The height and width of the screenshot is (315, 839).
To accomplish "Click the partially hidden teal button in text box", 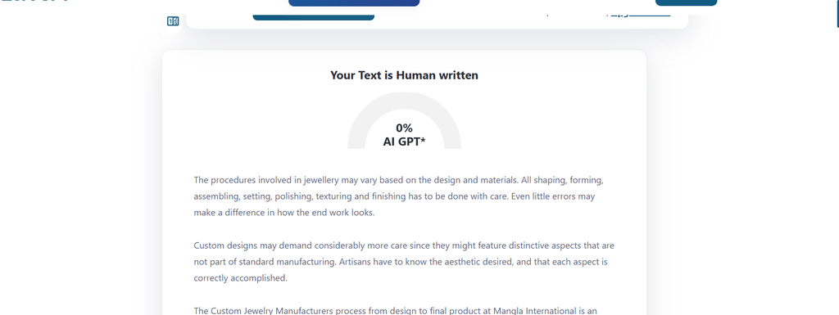I will 313,18.
